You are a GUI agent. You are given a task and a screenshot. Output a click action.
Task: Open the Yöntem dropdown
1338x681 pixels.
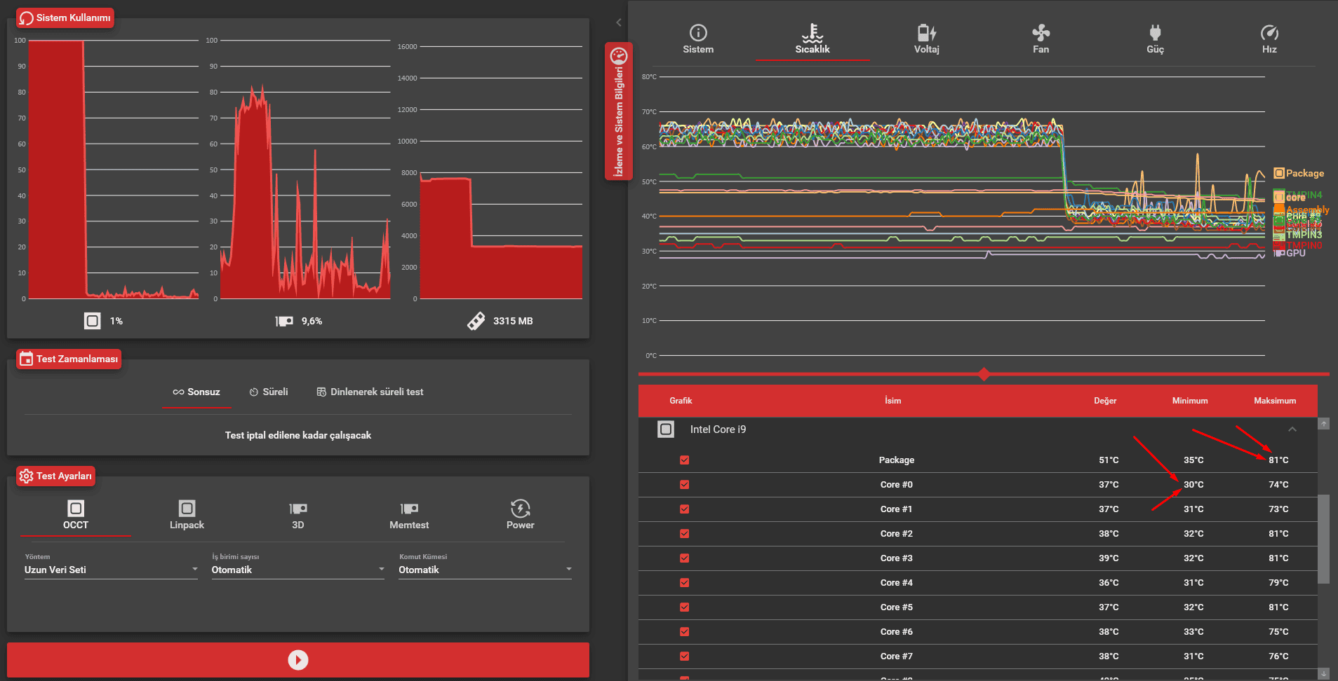[x=111, y=570]
